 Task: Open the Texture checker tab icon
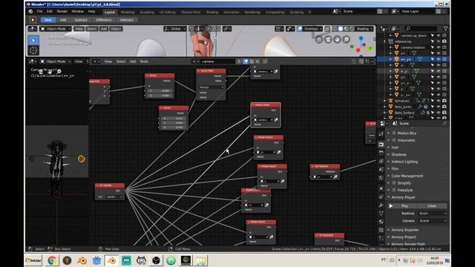[x=381, y=230]
